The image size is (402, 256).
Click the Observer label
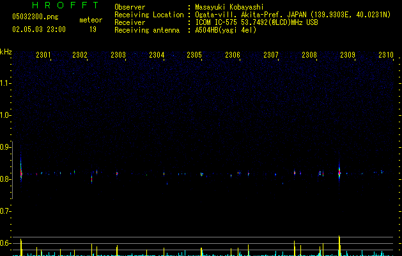(130, 7)
